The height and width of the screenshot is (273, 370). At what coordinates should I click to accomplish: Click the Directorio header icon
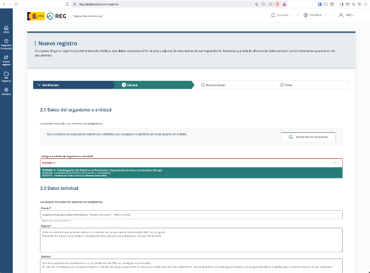280,15
